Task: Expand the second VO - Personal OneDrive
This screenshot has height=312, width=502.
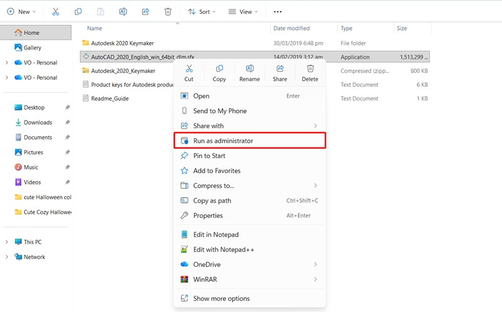Action: pos(7,77)
